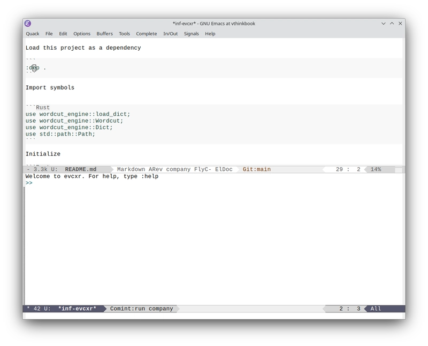428x346 pixels.
Task: Click the evcxr >> prompt line
Action: (x=29, y=183)
